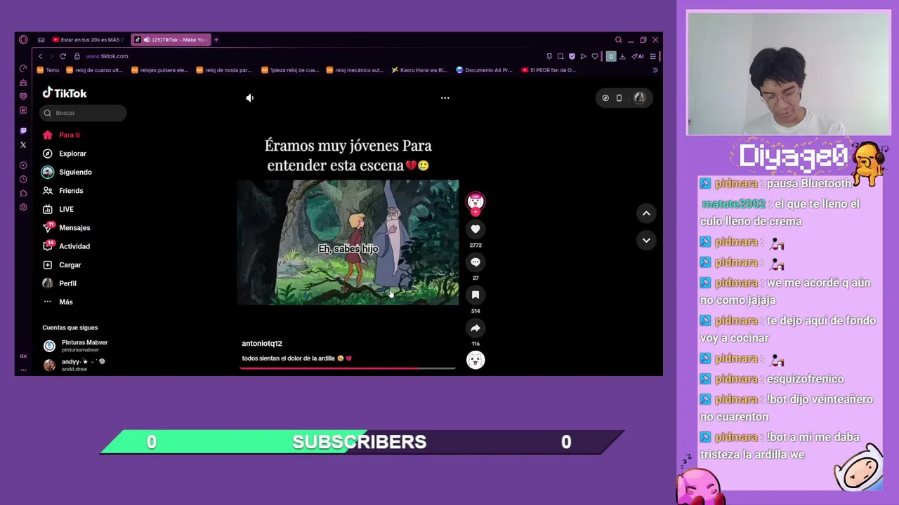Open the snapshot tool in address bar

pyautogui.click(x=560, y=56)
